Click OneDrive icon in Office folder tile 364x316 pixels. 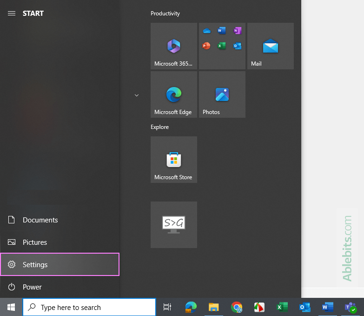(206, 31)
